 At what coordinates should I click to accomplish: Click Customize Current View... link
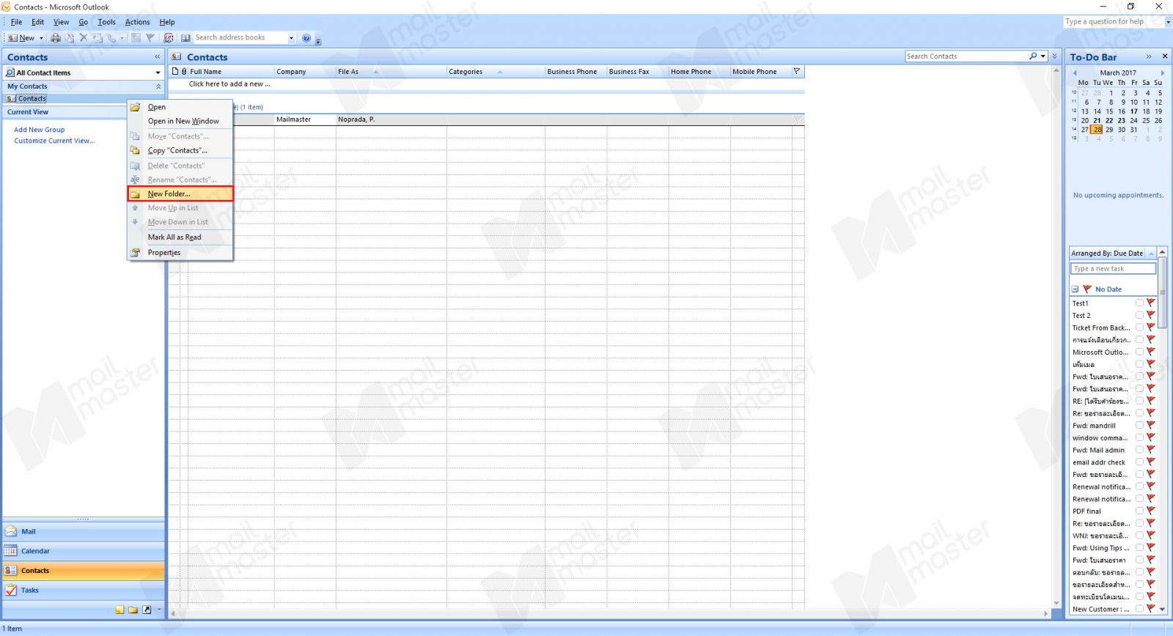[x=54, y=141]
